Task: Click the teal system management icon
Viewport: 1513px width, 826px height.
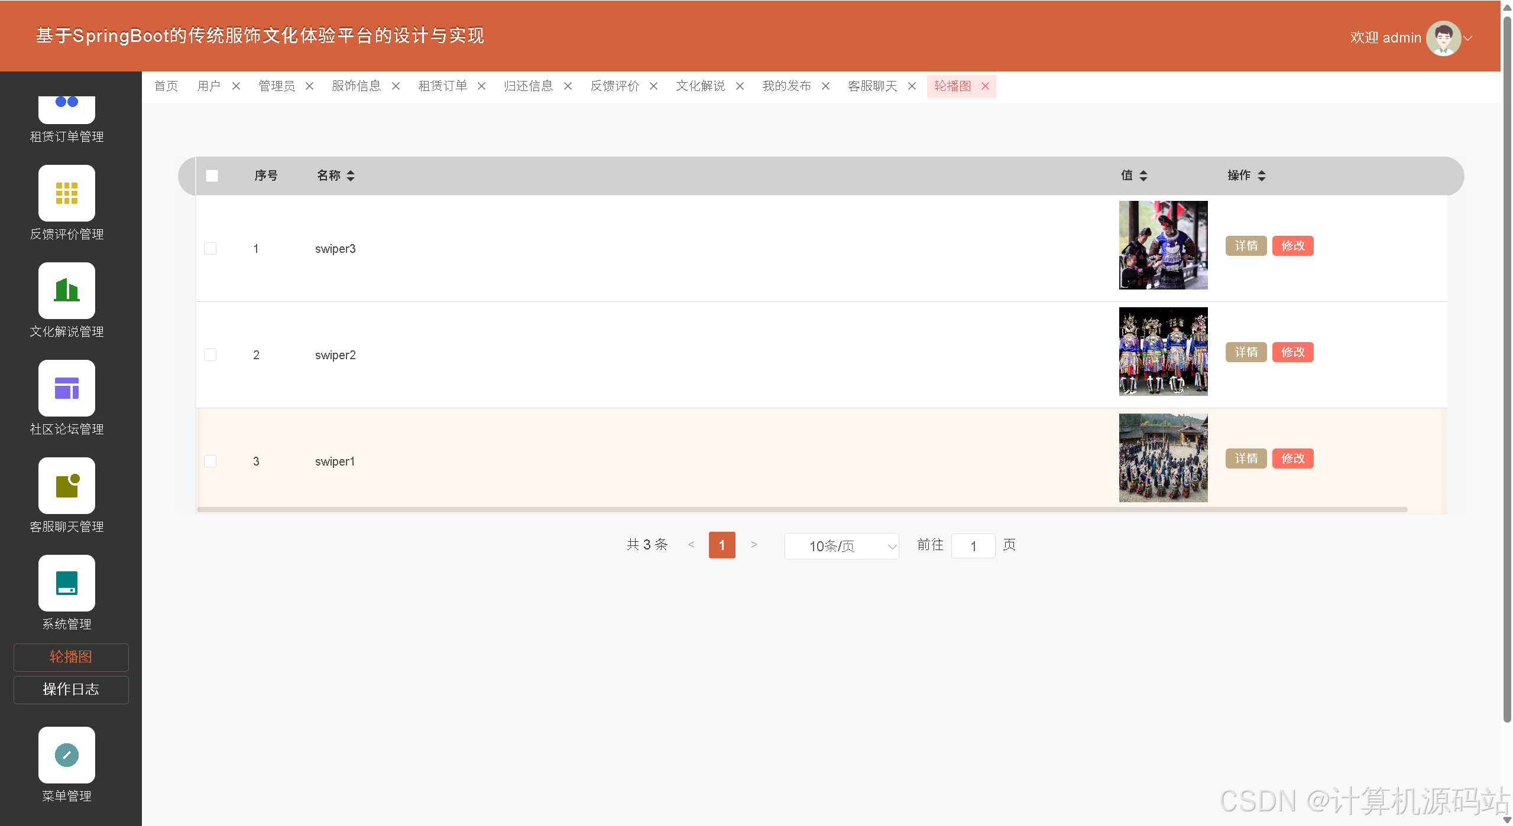Action: (x=67, y=583)
